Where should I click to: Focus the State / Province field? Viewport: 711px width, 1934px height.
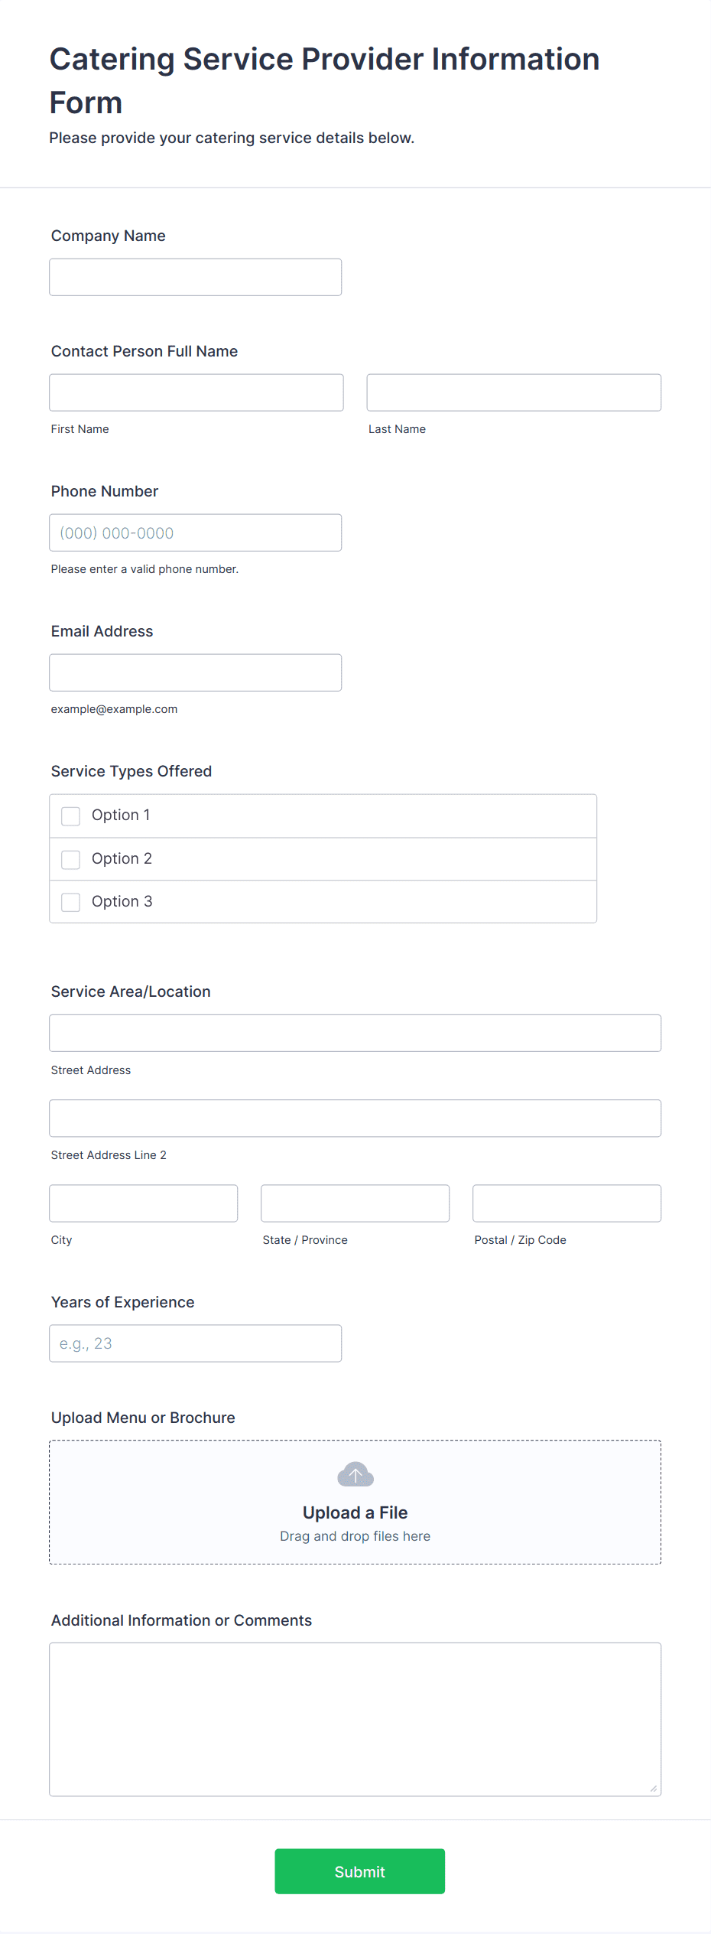pyautogui.click(x=355, y=1203)
